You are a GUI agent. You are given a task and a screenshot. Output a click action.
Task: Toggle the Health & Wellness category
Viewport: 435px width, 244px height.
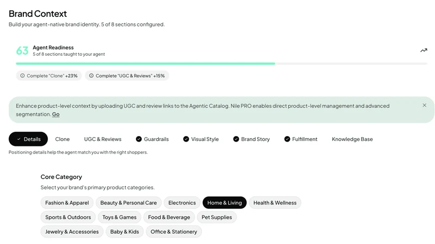point(275,203)
